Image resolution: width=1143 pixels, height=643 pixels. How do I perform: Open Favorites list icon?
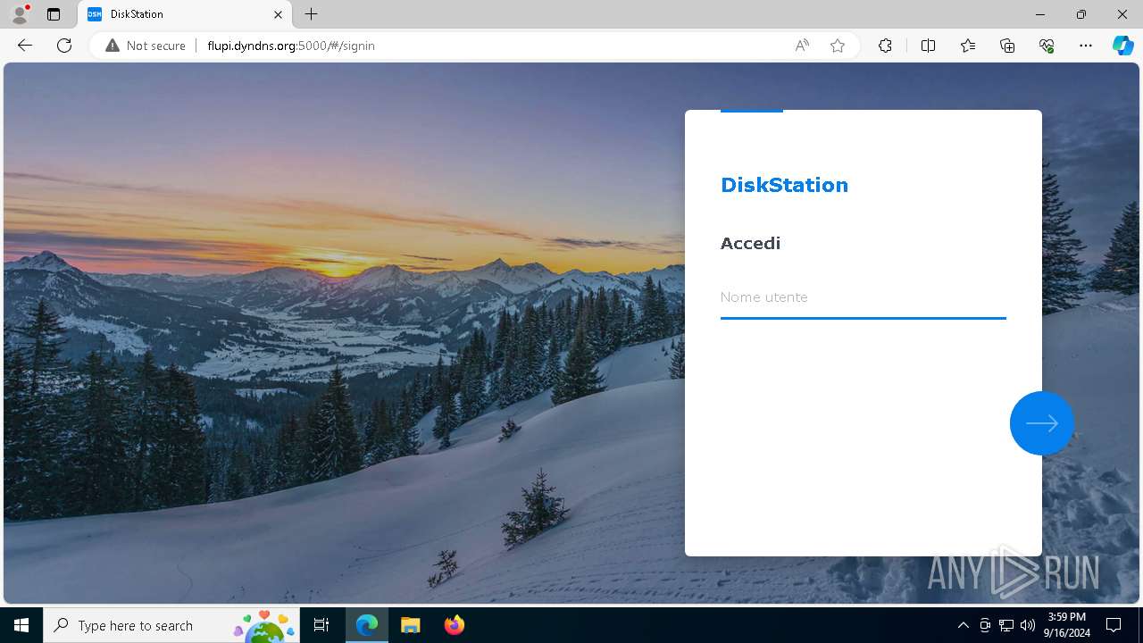pos(968,46)
